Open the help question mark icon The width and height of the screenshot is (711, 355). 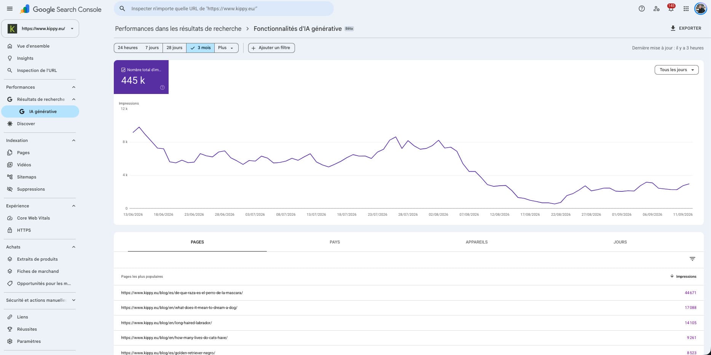(642, 9)
